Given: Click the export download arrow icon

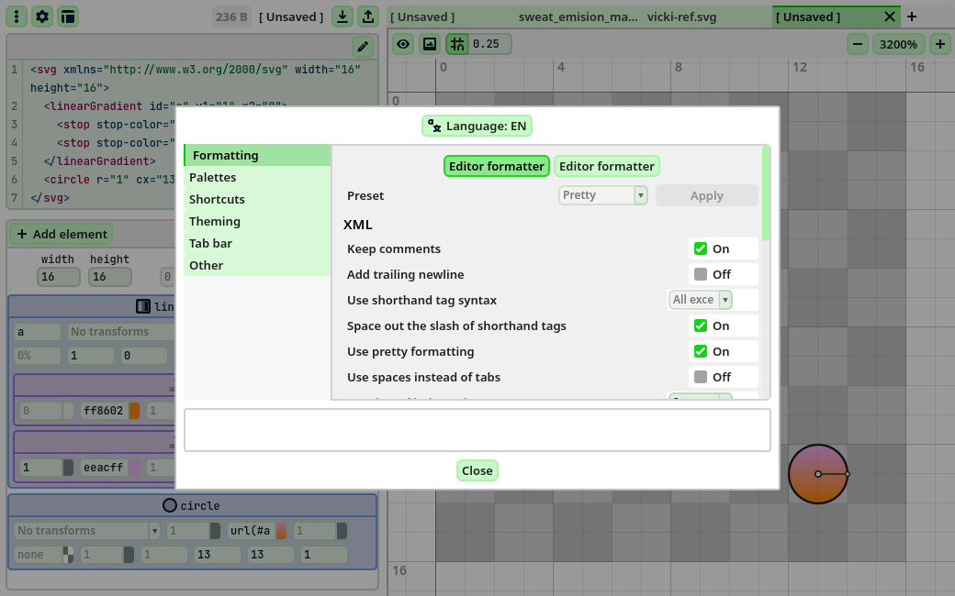Looking at the screenshot, I should tap(342, 17).
